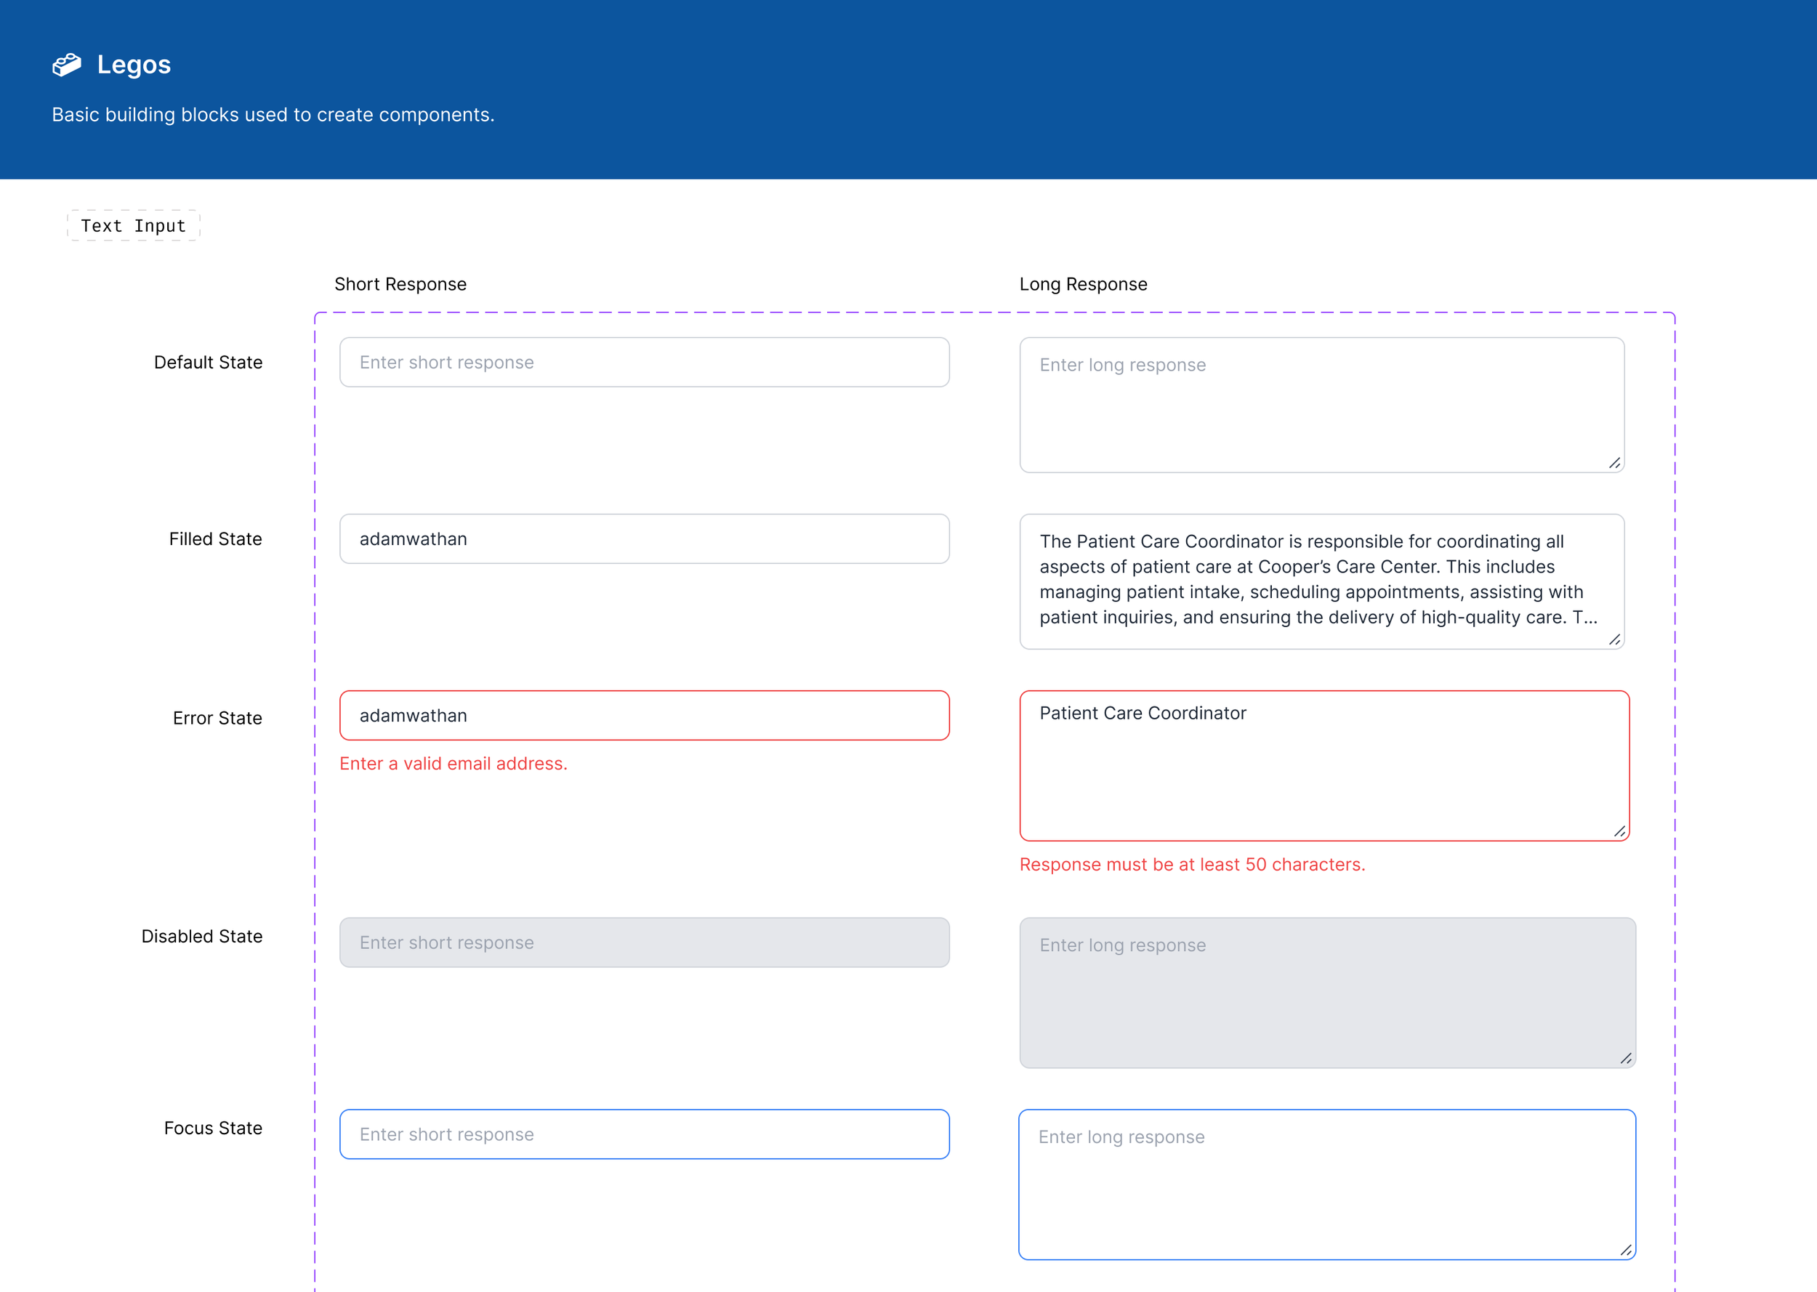The width and height of the screenshot is (1817, 1292).
Task: Click the Focus State textarea resize handle
Action: tap(1626, 1251)
